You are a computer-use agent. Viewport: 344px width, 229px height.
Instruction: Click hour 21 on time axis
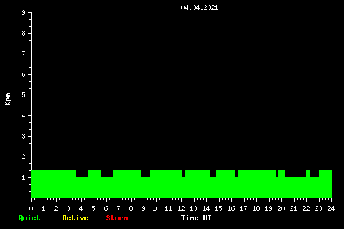293,208
